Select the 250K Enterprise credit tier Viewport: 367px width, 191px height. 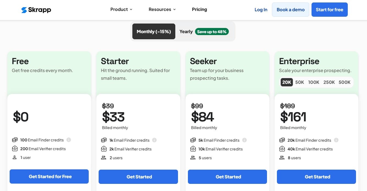pyautogui.click(x=329, y=82)
